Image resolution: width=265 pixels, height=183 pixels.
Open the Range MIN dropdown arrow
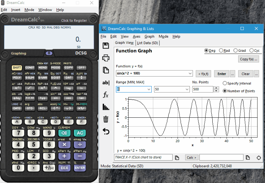pos(149,89)
